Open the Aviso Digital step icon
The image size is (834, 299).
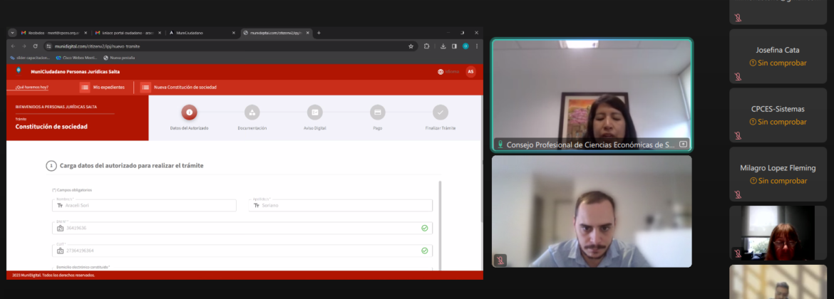(x=314, y=112)
